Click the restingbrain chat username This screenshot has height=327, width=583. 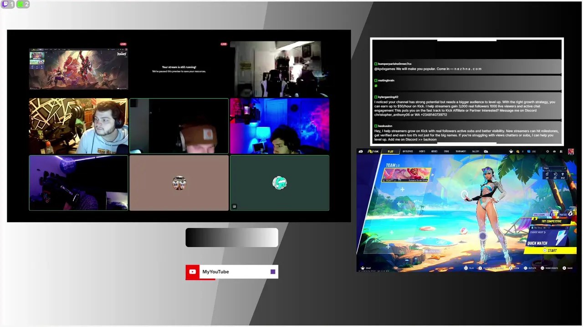(x=386, y=80)
